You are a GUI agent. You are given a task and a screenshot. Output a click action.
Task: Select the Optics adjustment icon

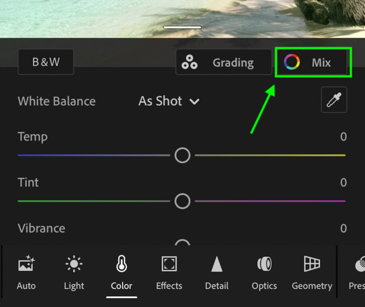[264, 271]
